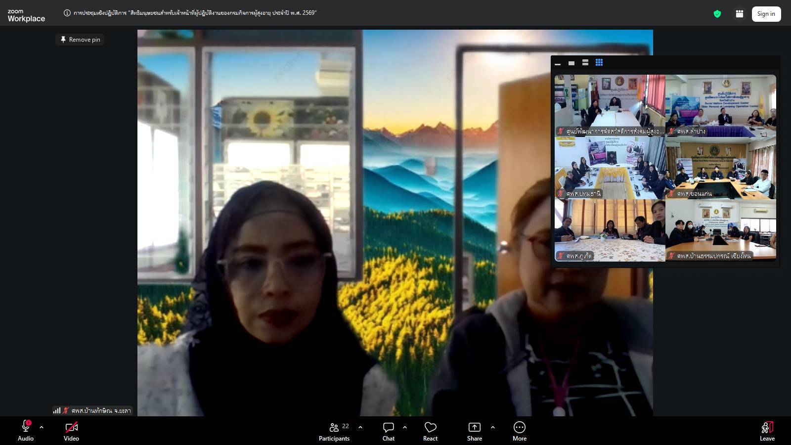The width and height of the screenshot is (791, 445).
Task: Minimize the thumbnail video panel
Action: tap(558, 63)
